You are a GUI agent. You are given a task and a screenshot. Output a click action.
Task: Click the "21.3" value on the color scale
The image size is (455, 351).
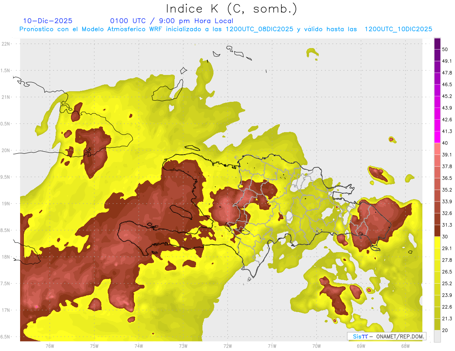447,319
